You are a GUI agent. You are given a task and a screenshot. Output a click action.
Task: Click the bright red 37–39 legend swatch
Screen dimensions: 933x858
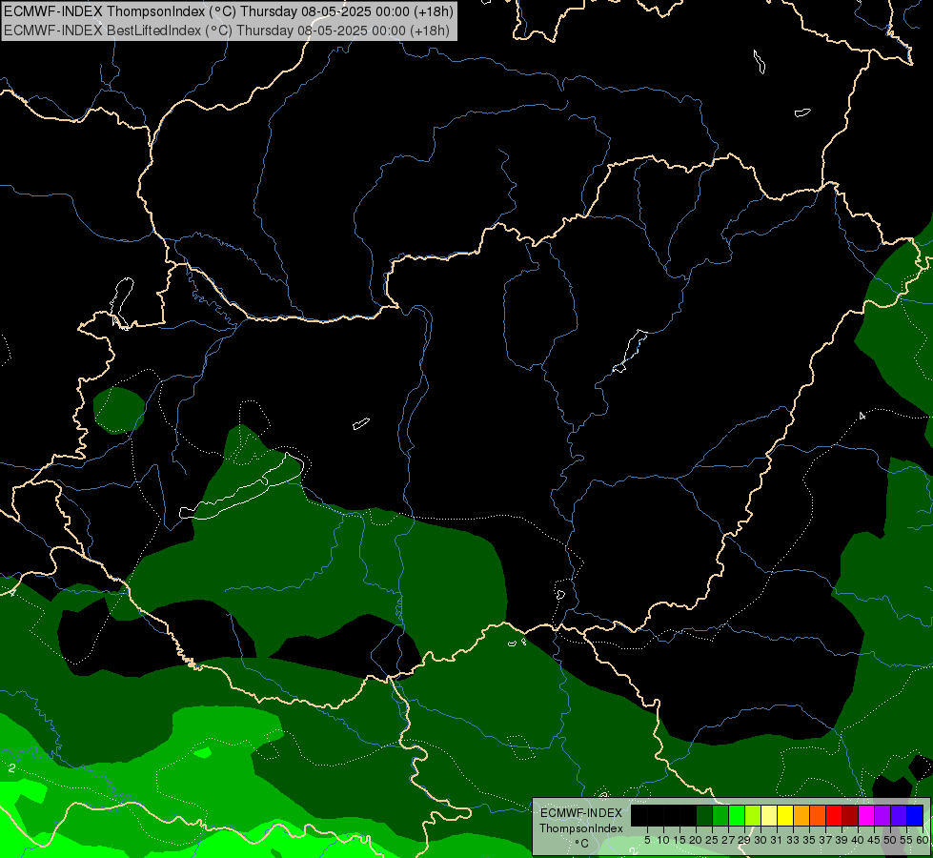tap(834, 815)
